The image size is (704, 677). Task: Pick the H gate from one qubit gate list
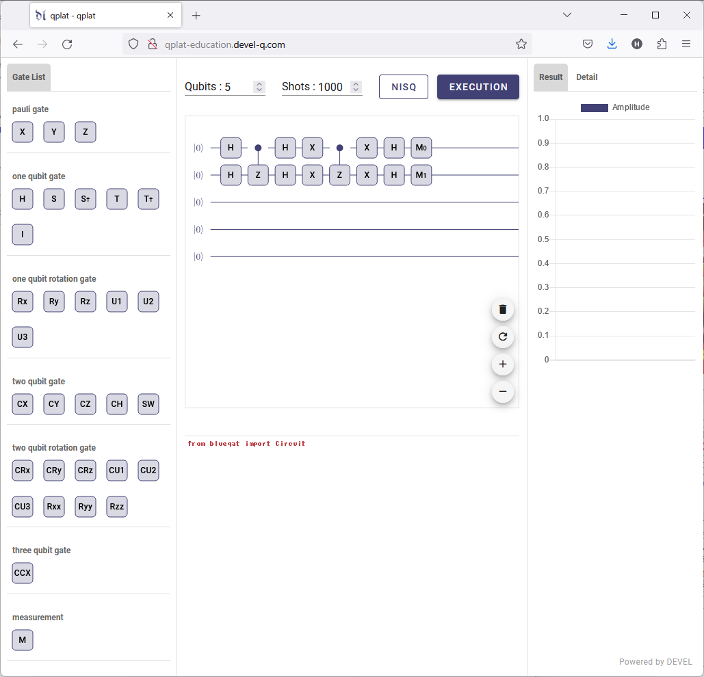[x=23, y=199]
